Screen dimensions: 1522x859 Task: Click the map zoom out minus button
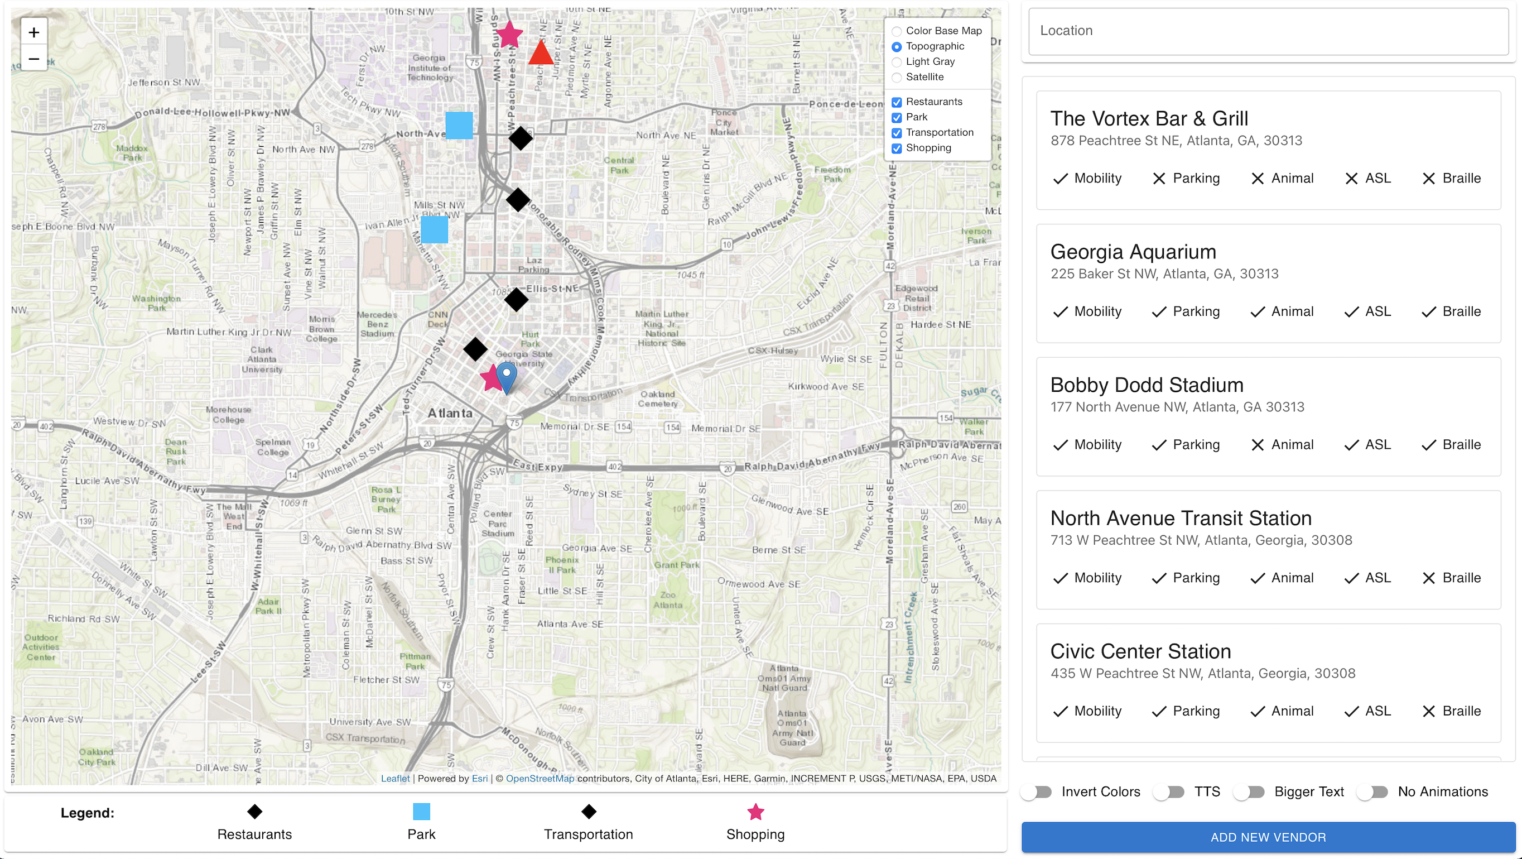point(33,59)
